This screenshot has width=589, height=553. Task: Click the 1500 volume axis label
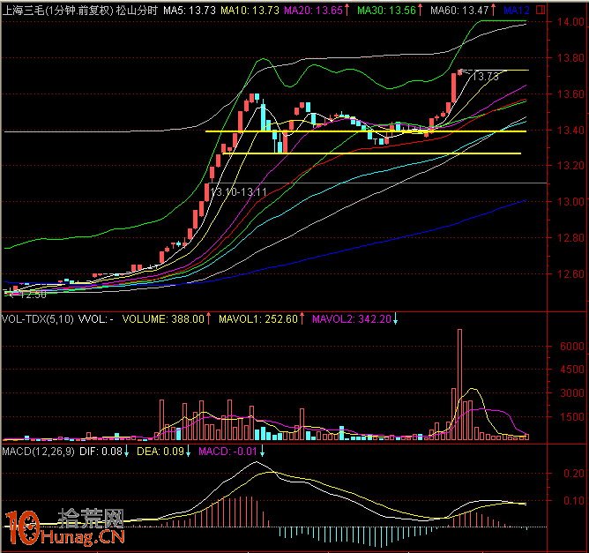pyautogui.click(x=572, y=417)
